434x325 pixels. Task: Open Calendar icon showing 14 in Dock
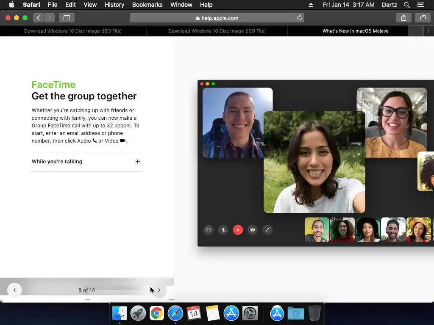pyautogui.click(x=194, y=314)
